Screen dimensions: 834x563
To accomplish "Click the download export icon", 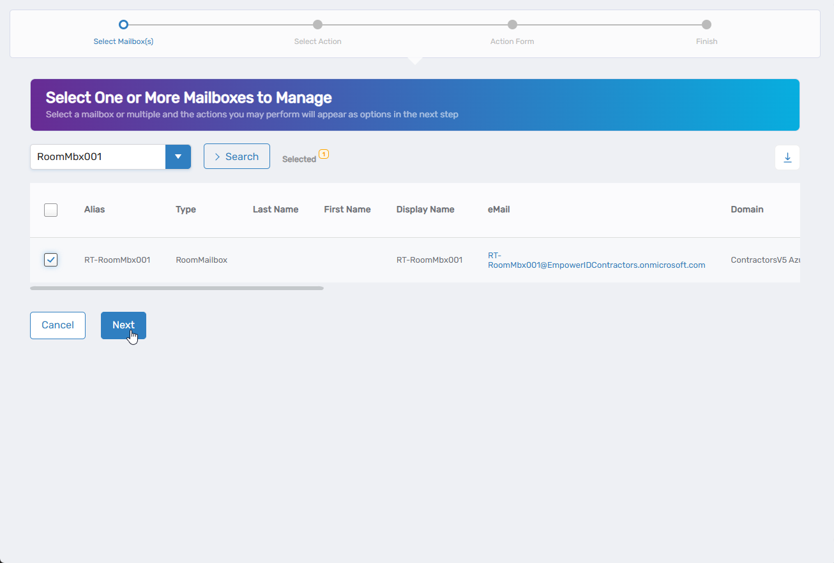I will [x=787, y=157].
